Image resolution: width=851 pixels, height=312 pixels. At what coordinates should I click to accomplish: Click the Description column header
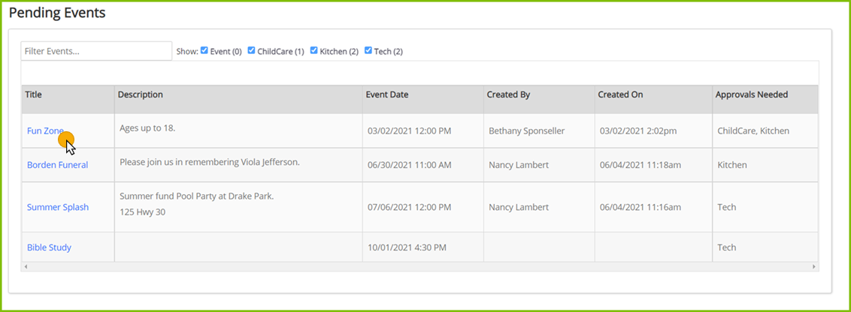point(140,94)
